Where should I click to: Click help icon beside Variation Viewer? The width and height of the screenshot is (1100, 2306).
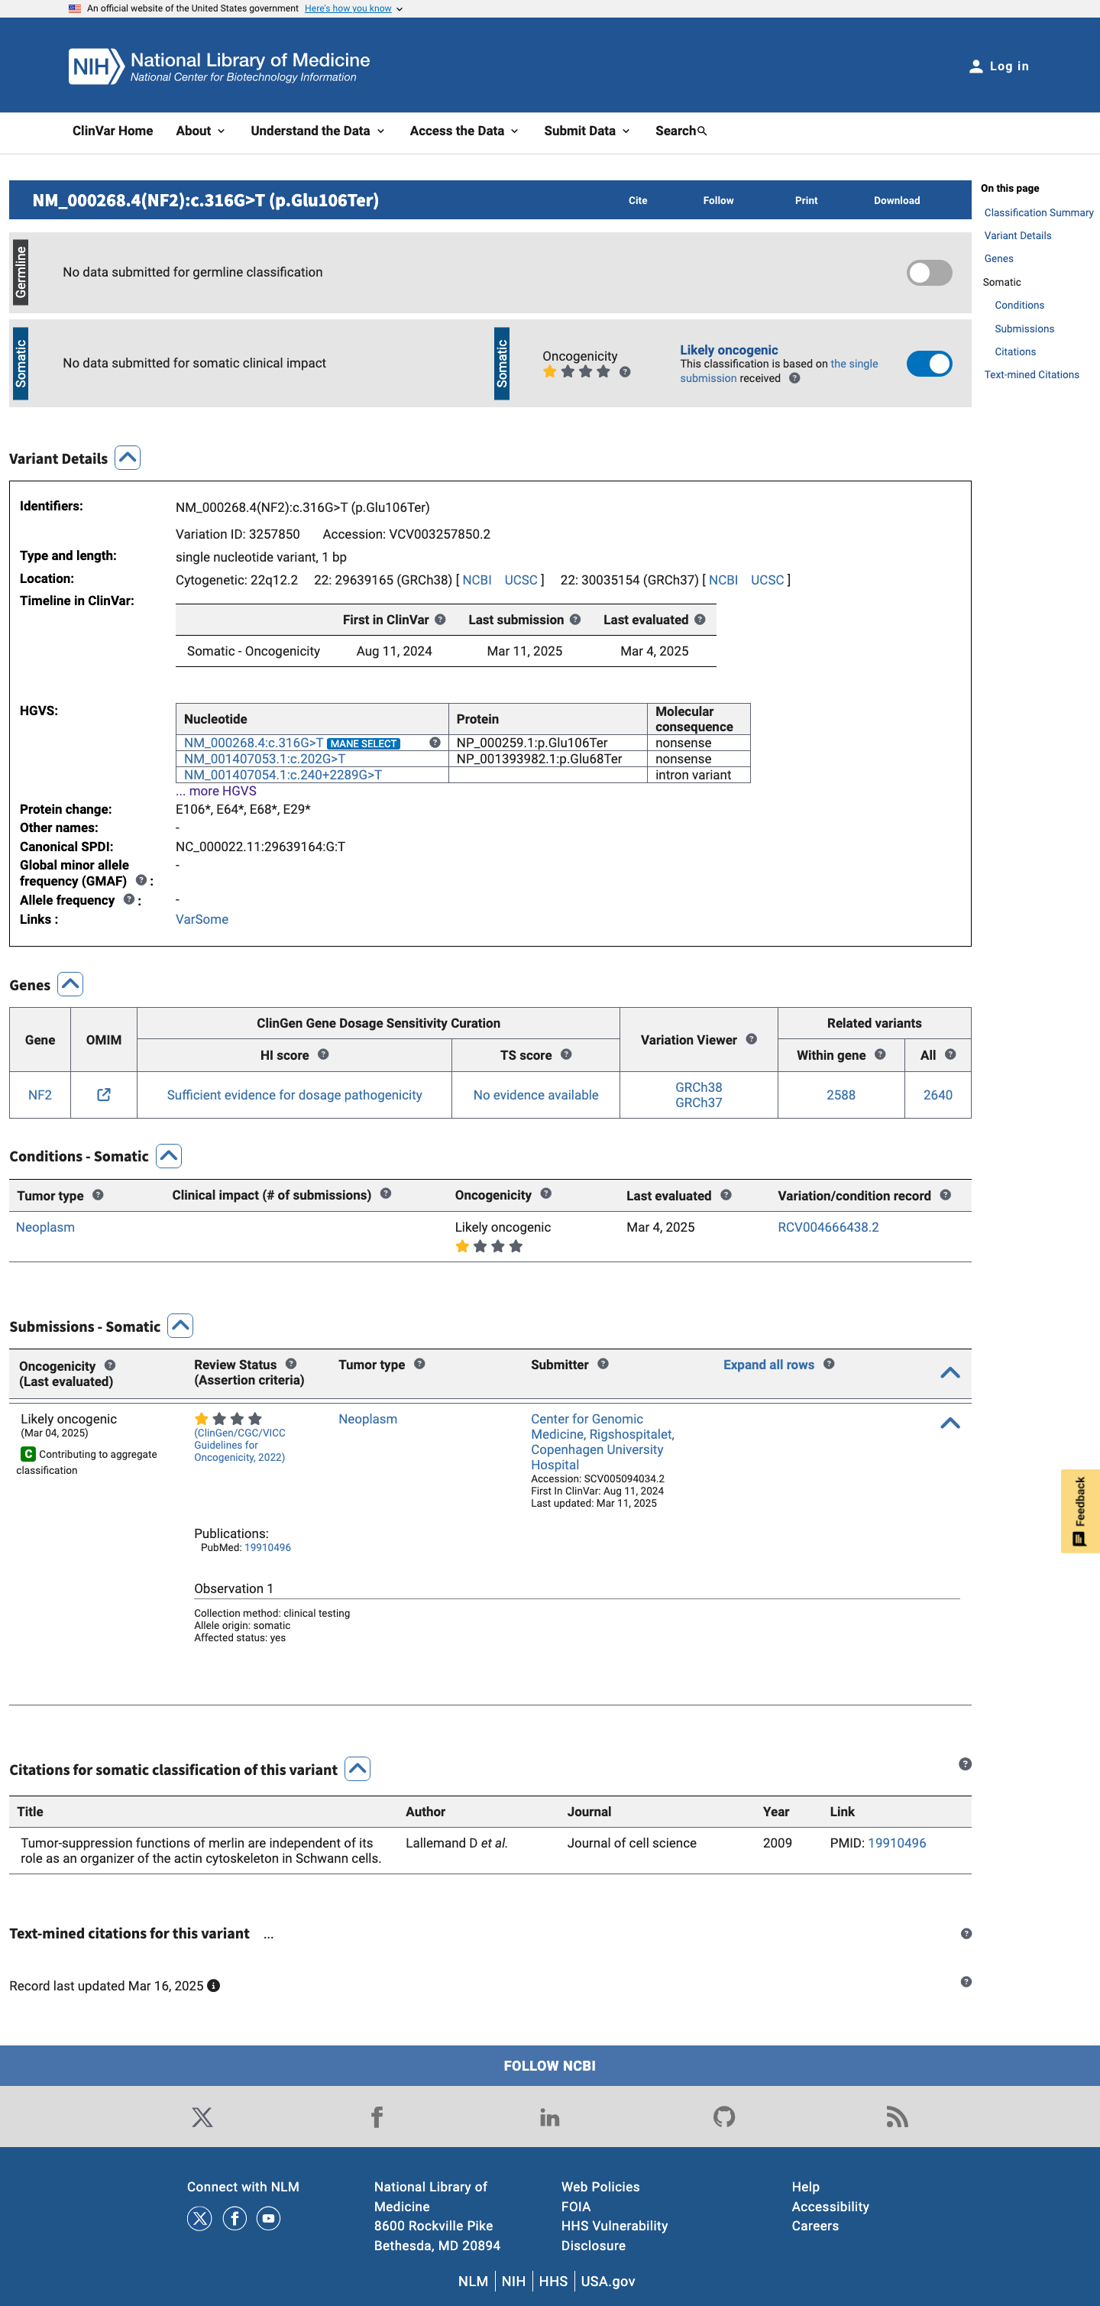point(751,1039)
